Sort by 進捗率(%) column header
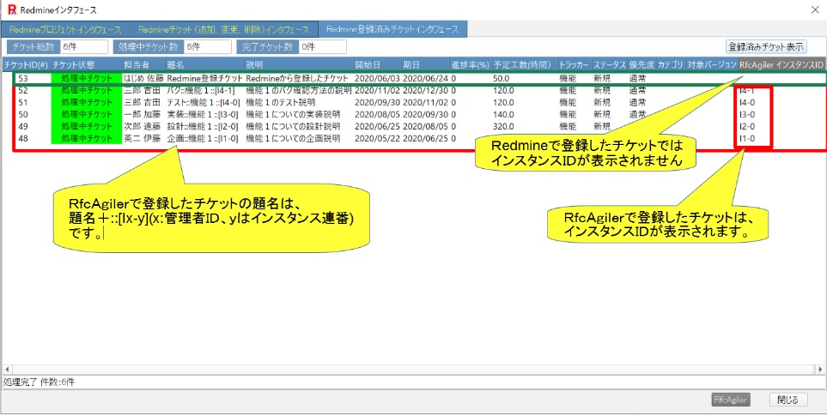 click(x=471, y=65)
